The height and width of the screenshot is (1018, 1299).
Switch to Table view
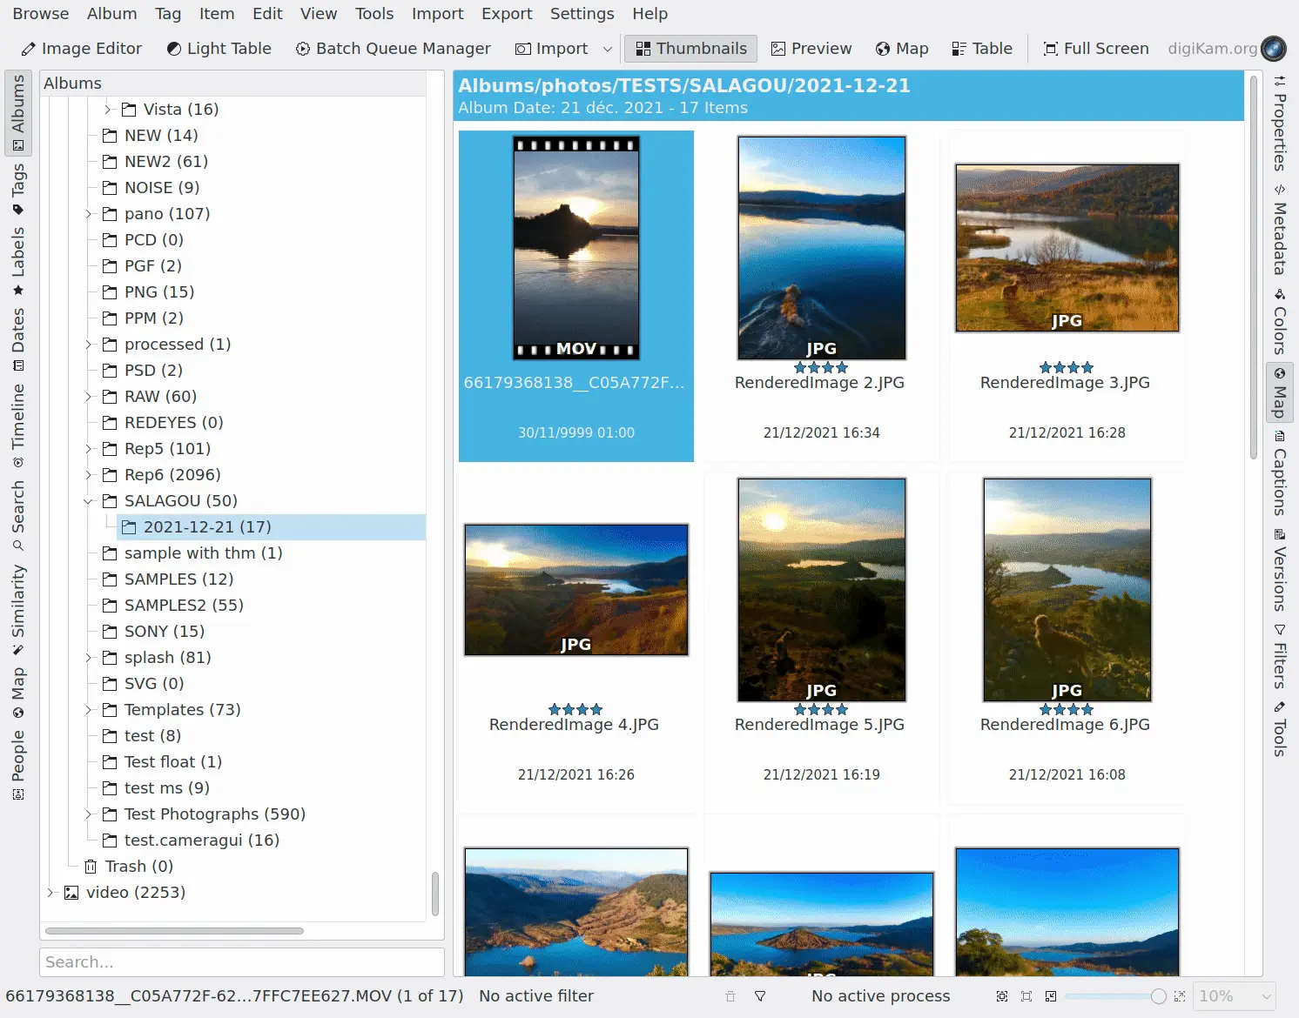(981, 49)
